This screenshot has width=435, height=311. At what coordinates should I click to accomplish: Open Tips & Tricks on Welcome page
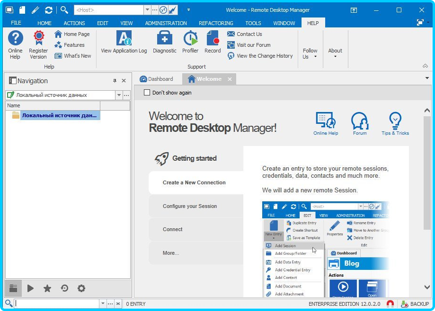pyautogui.click(x=395, y=123)
